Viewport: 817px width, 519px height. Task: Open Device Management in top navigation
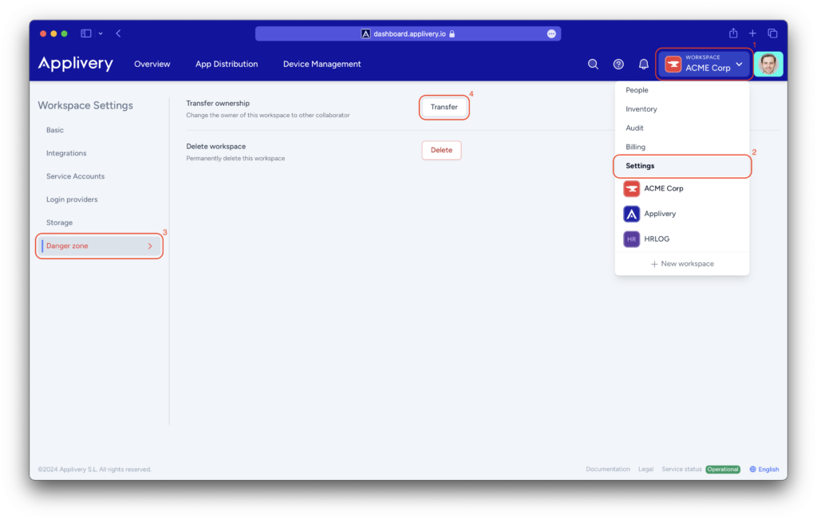coord(322,64)
